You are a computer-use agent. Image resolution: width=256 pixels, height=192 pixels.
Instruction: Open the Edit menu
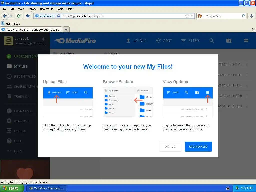[12, 9]
